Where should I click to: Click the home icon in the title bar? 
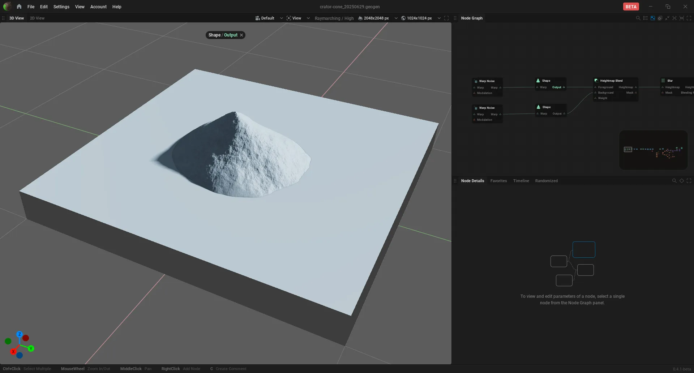[19, 7]
